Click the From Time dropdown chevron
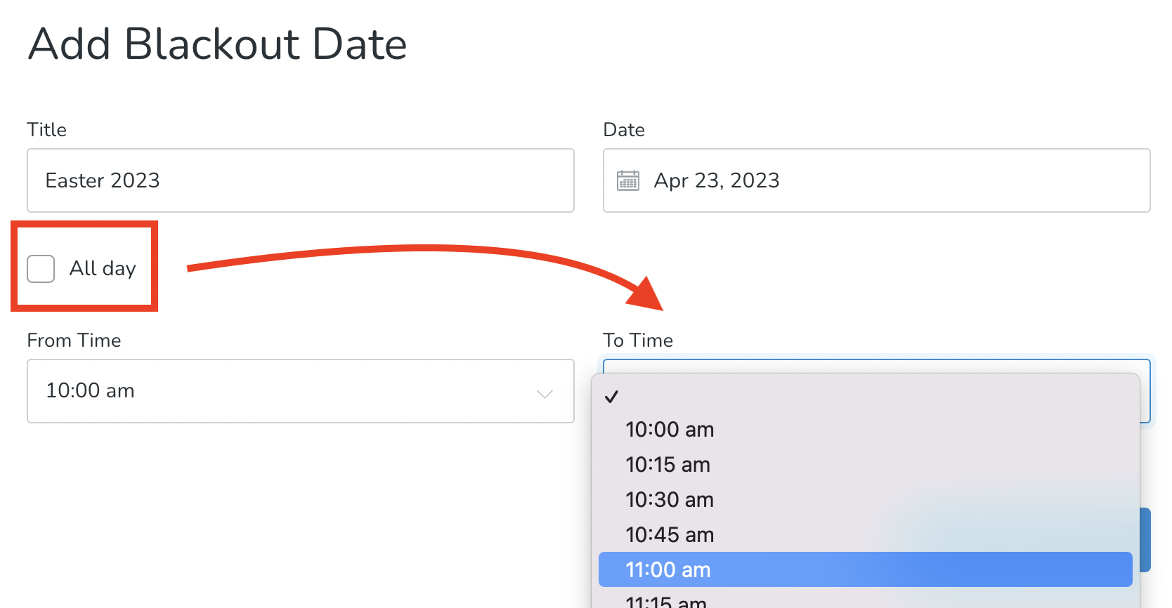Image resolution: width=1172 pixels, height=608 pixels. tap(544, 395)
